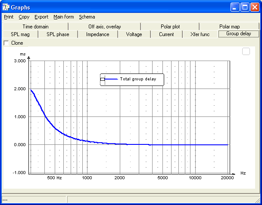Click the -1.000 y-axis label
262x205 pixels.
click(x=19, y=173)
